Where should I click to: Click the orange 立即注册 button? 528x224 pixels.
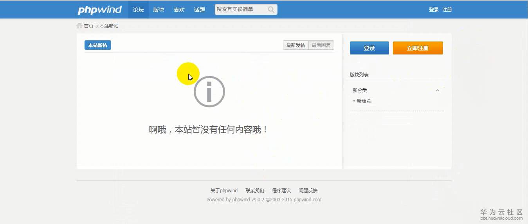click(x=418, y=48)
